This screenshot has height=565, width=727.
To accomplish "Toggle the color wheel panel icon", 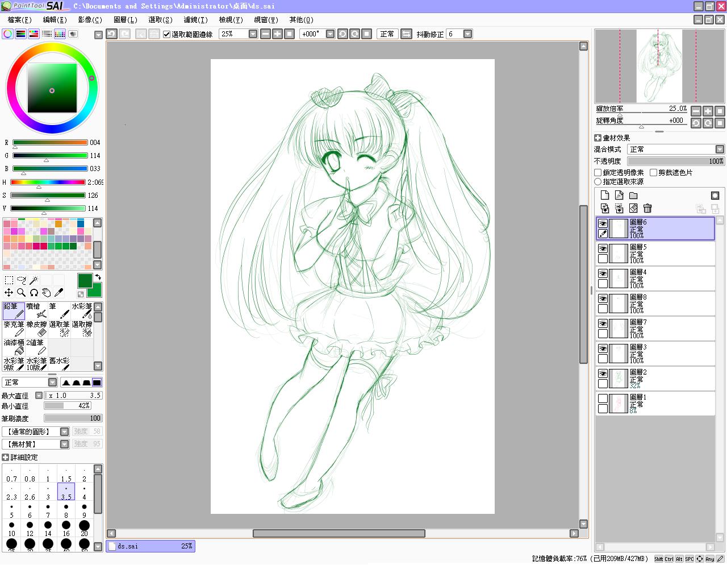I will click(8, 34).
